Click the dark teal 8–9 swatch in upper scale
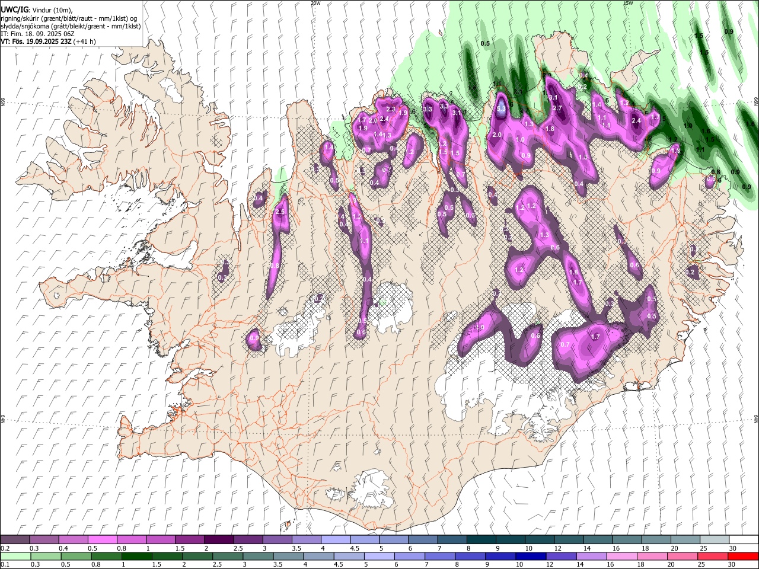Screen dimensions: 759x569 tap(480, 539)
